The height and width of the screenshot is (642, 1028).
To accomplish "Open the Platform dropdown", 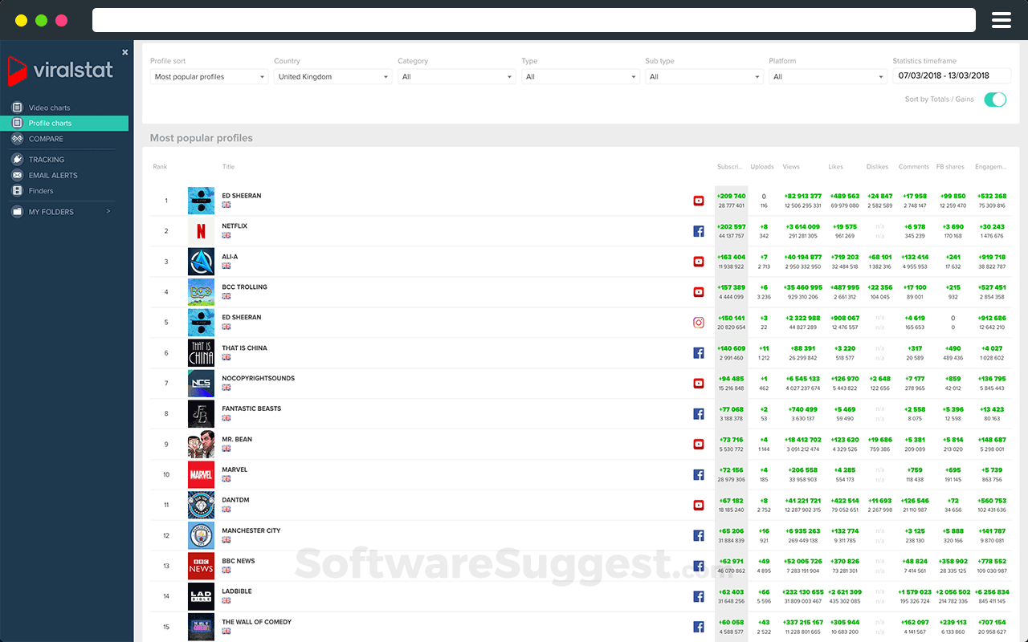I will (x=828, y=76).
